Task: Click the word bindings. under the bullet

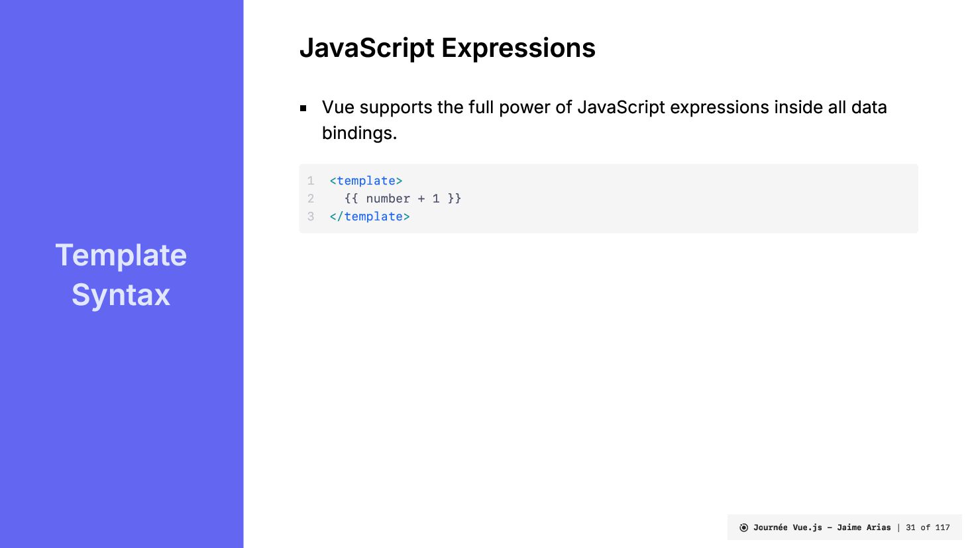Action: 359,133
